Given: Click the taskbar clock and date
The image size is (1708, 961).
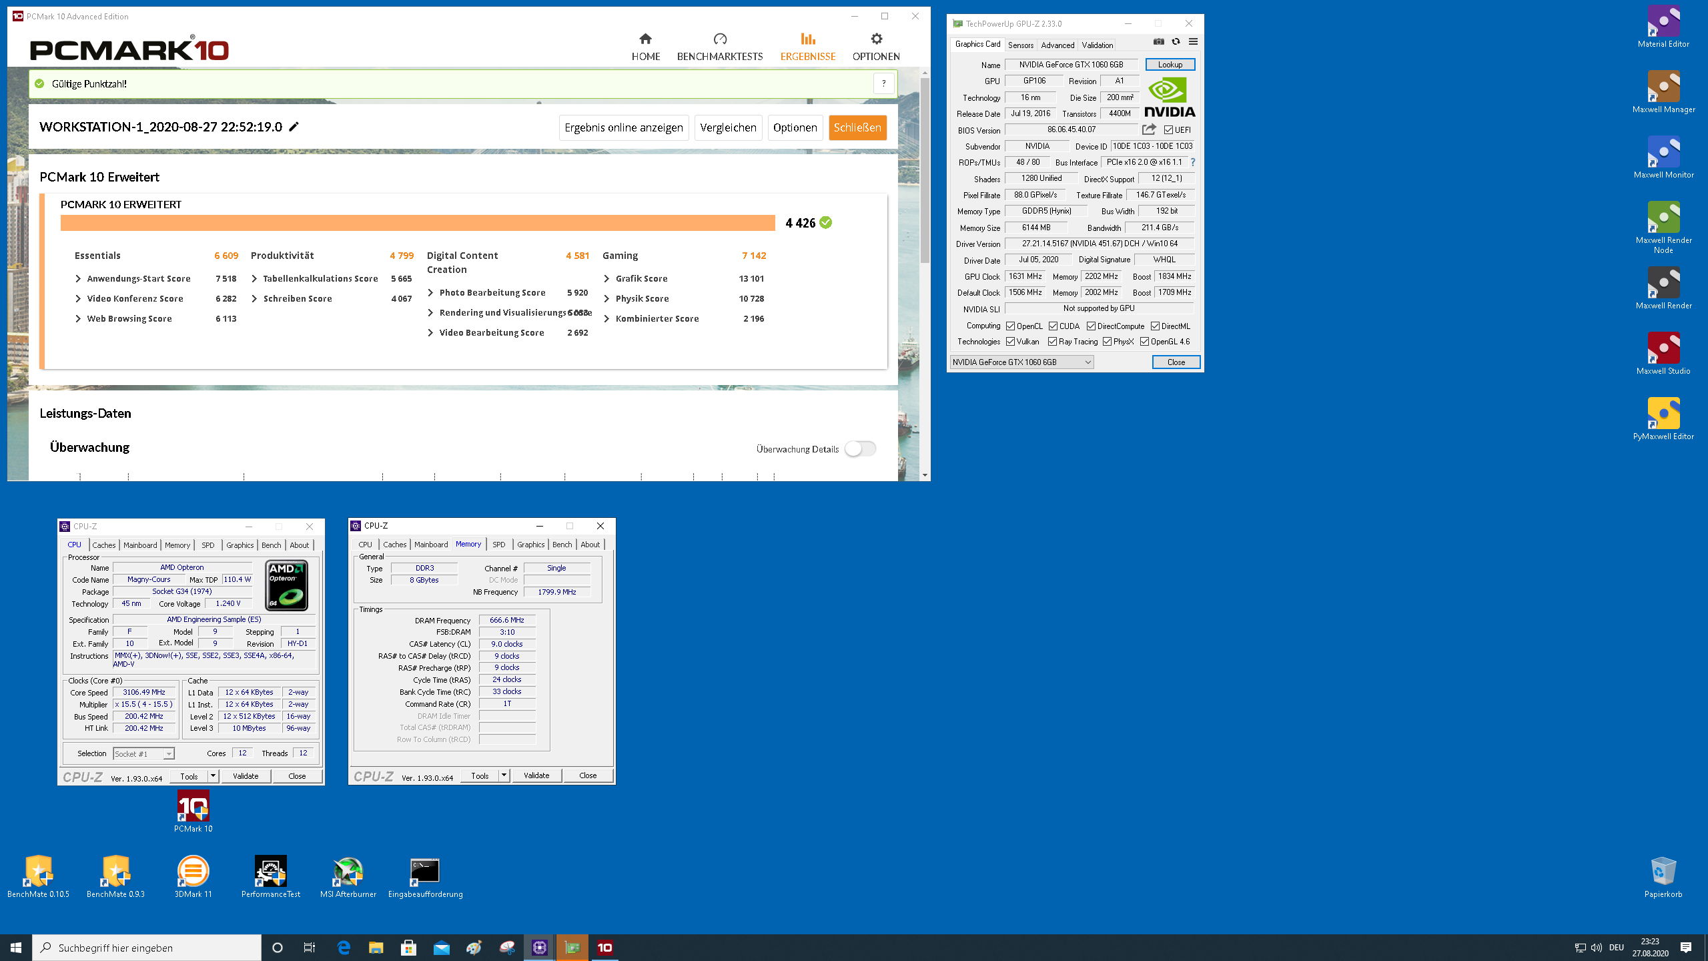Looking at the screenshot, I should [x=1650, y=947].
